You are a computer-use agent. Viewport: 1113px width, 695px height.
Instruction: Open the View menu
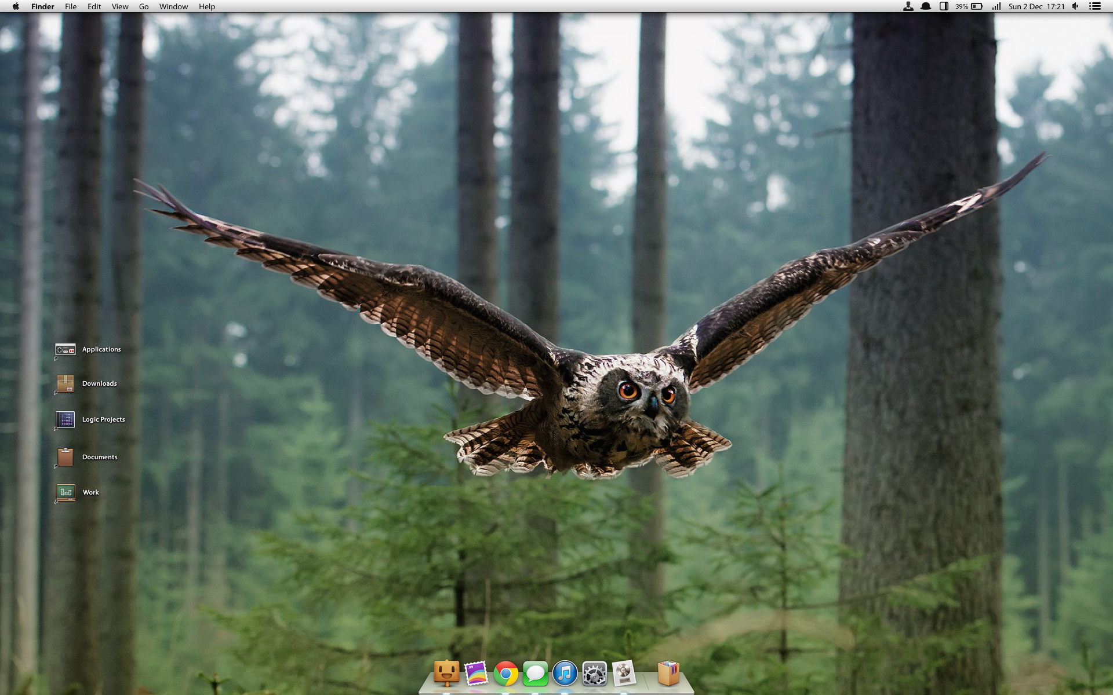[x=120, y=6]
